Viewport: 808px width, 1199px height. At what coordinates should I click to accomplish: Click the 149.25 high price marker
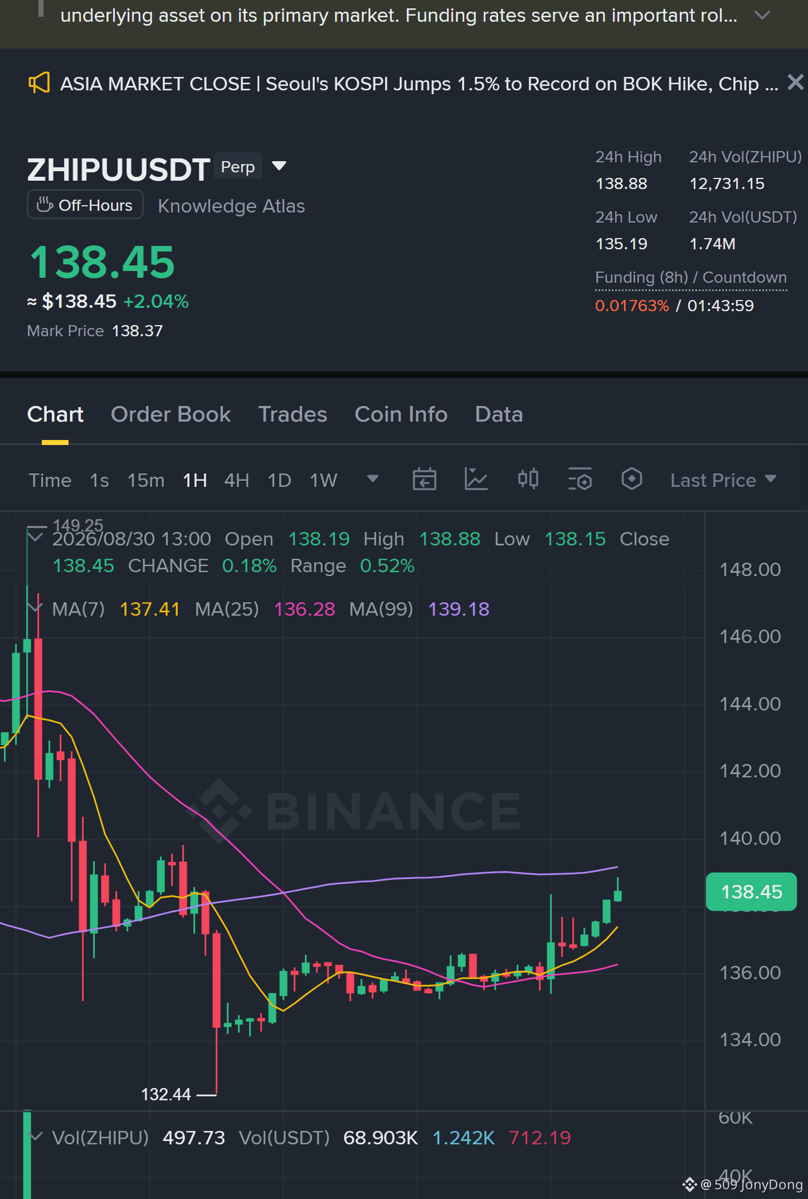78,525
